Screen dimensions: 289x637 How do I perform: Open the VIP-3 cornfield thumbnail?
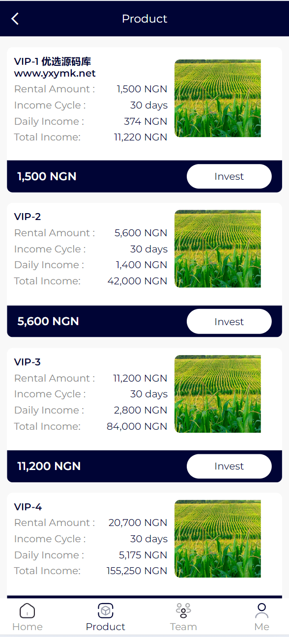click(218, 394)
